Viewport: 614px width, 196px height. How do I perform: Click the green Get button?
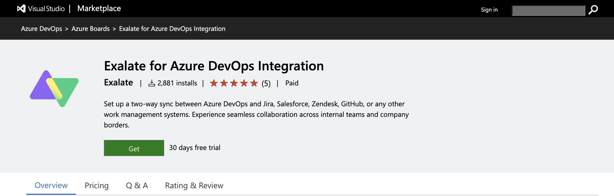point(134,148)
